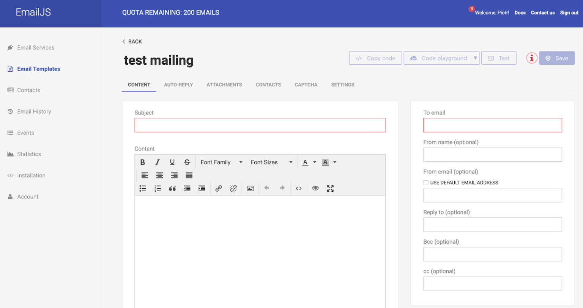Open Email History in the sidebar

pyautogui.click(x=34, y=111)
